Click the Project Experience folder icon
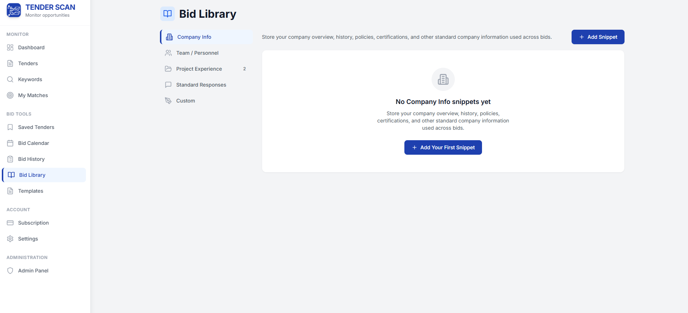Screen dimensions: 688x313 click(168, 69)
